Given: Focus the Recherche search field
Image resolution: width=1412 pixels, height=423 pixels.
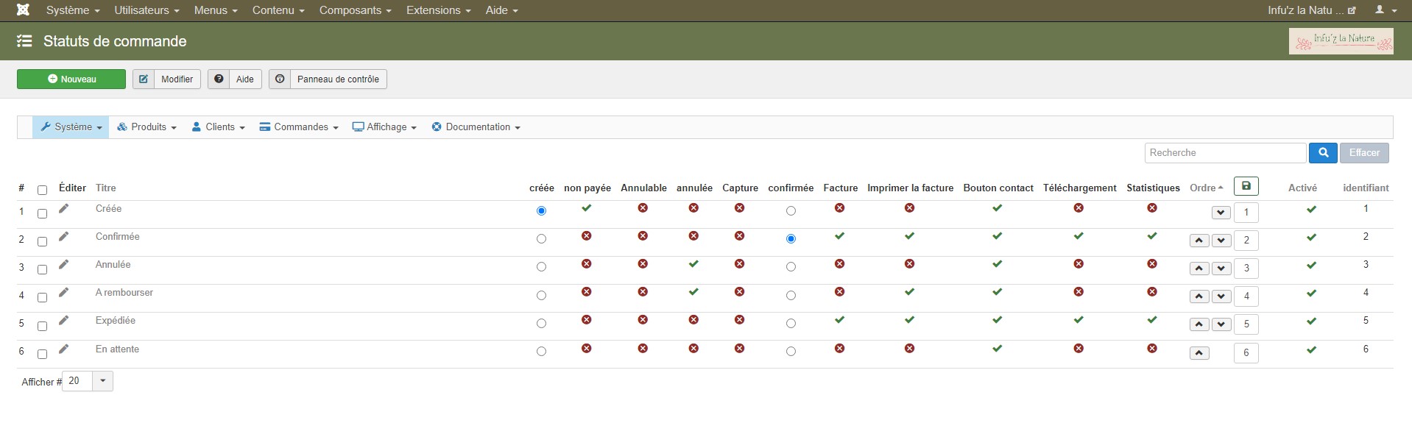Looking at the screenshot, I should tap(1224, 153).
